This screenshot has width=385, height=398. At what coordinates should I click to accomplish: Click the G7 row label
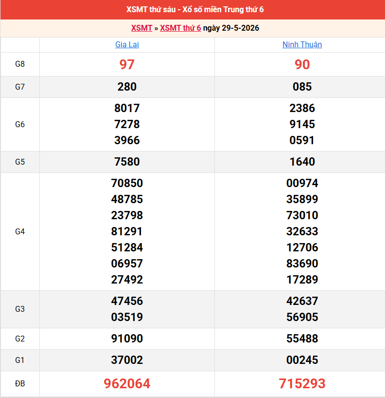[20, 87]
